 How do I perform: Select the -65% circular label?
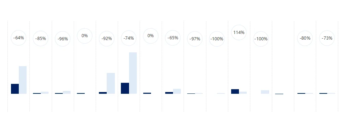173,38
